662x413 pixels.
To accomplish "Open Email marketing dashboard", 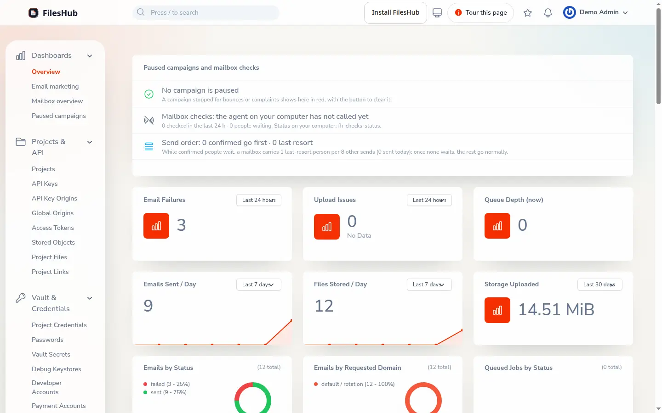I will pyautogui.click(x=55, y=86).
